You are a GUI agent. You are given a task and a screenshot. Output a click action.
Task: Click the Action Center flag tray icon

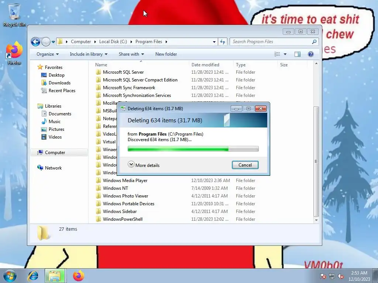coord(323,276)
